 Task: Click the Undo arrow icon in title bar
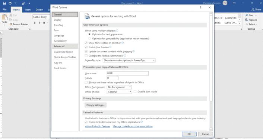pyautogui.click(x=16, y=3)
